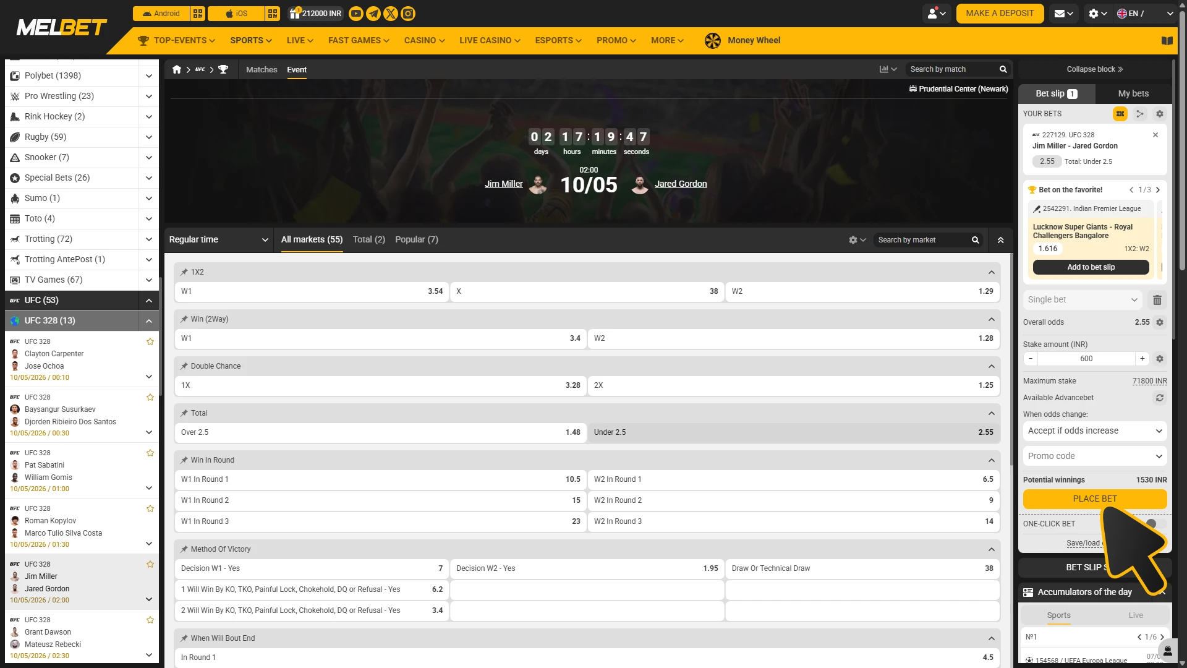Click MAKE A DEPOSIT button
This screenshot has width=1187, height=668.
click(1000, 14)
